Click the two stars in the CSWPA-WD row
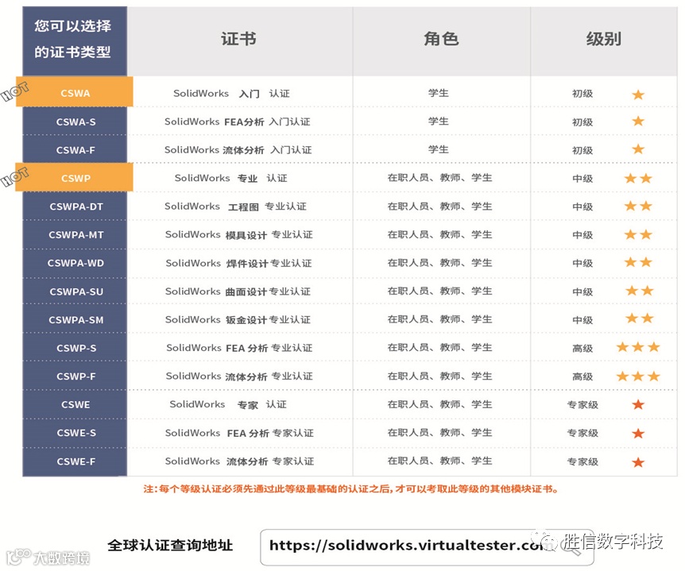The height and width of the screenshot is (571, 685). click(638, 262)
